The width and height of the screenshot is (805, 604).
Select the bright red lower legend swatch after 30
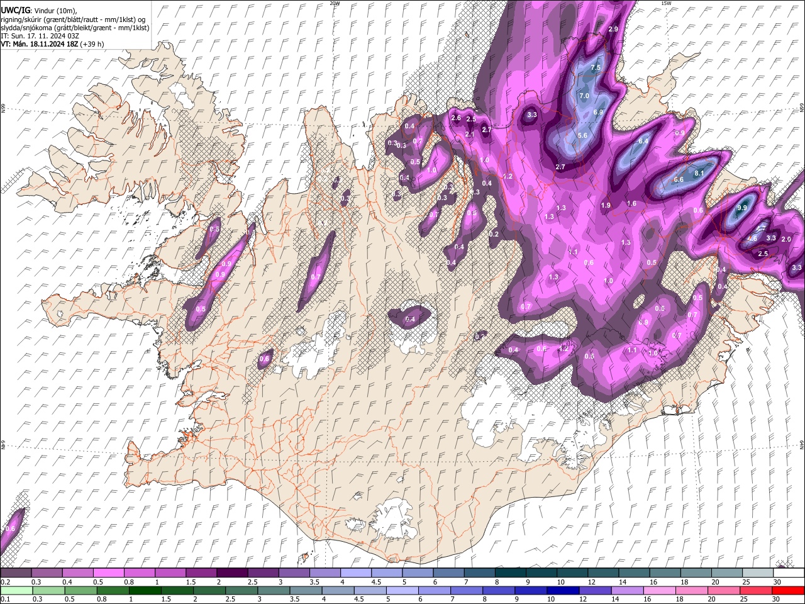789,590
